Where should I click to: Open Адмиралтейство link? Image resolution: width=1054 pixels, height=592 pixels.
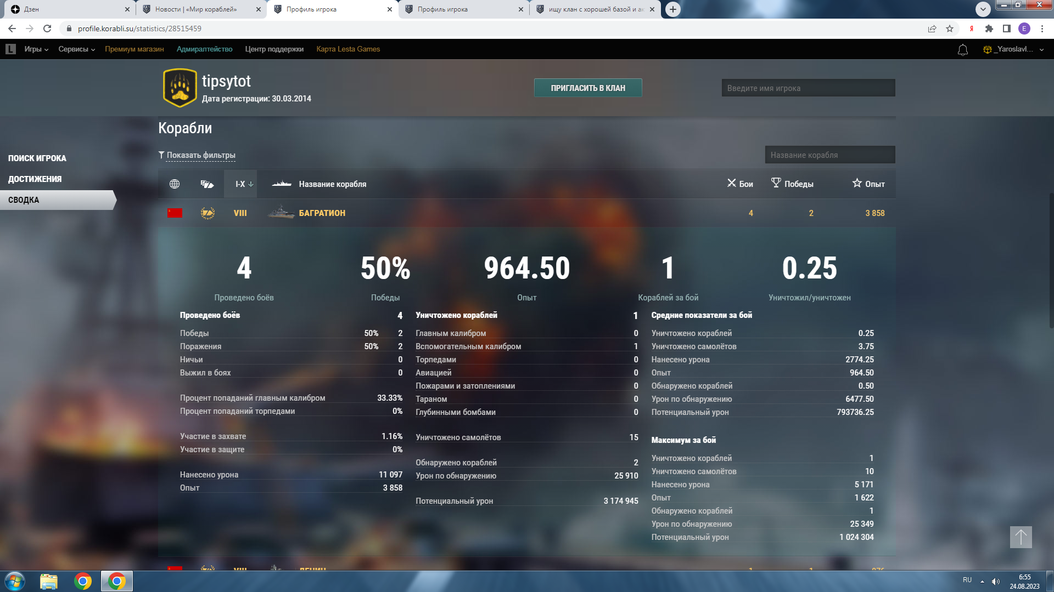pyautogui.click(x=204, y=49)
